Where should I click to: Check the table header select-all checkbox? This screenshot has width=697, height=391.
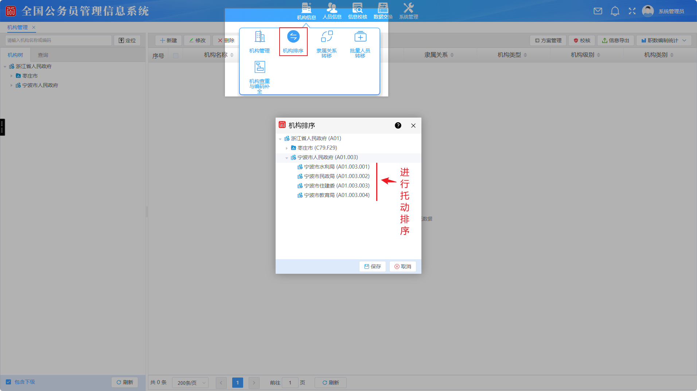coord(176,56)
